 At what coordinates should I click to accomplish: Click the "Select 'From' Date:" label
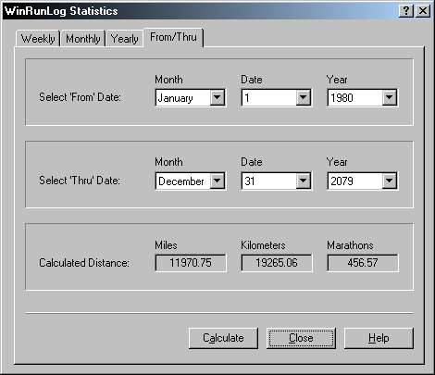[80, 97]
